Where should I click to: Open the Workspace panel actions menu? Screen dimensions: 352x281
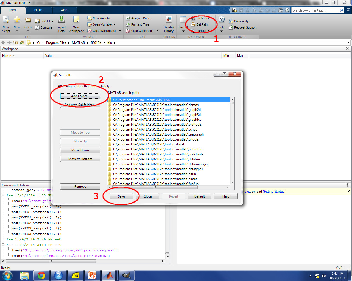[348, 49]
